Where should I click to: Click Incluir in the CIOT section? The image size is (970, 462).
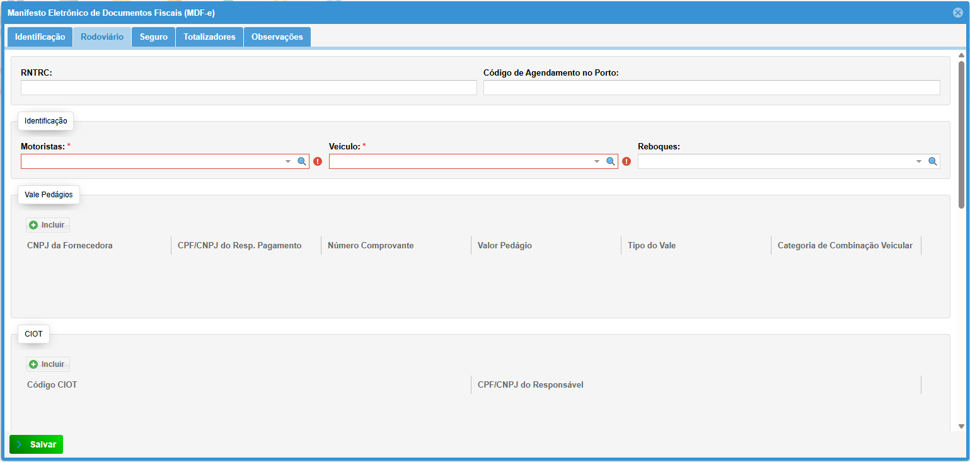48,364
